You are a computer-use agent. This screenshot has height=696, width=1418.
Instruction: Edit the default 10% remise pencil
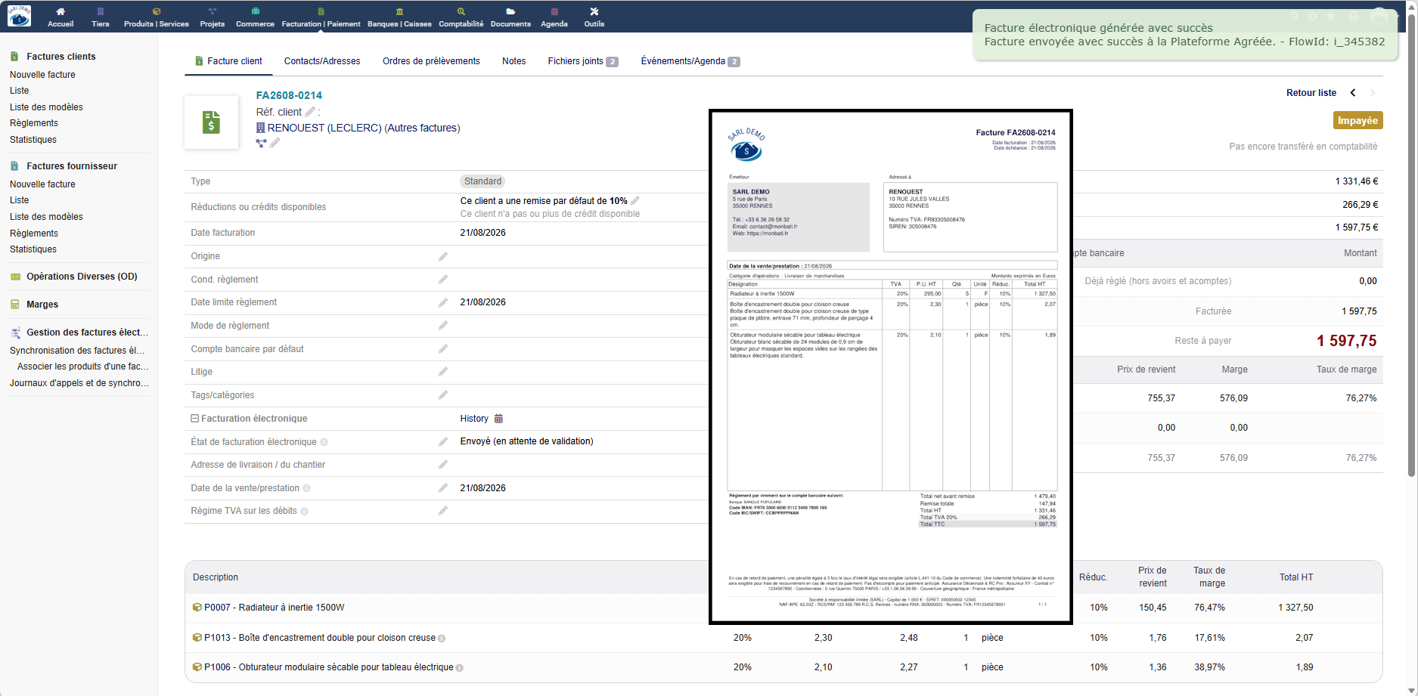coord(635,201)
